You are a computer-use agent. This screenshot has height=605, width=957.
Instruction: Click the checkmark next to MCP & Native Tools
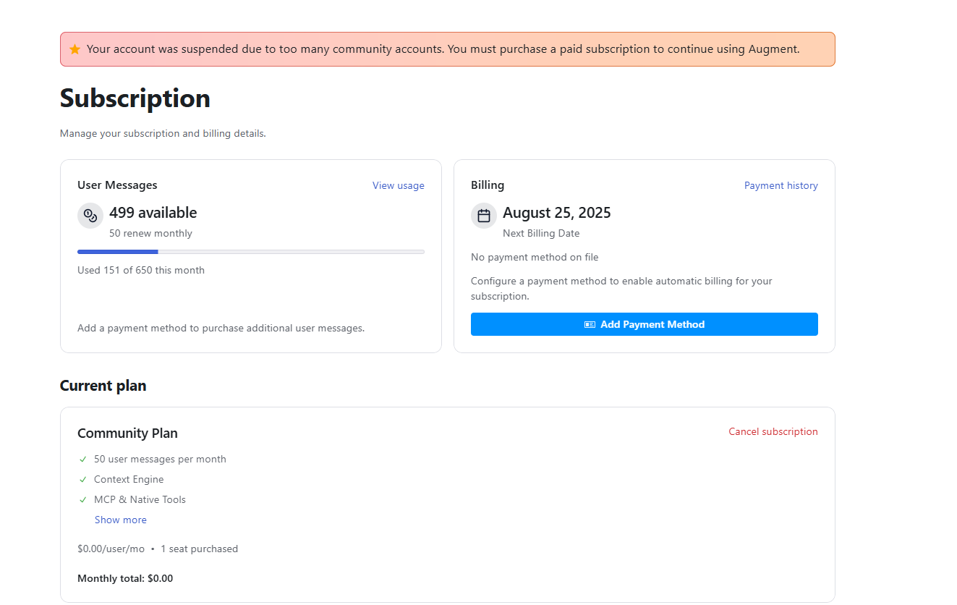tap(83, 500)
